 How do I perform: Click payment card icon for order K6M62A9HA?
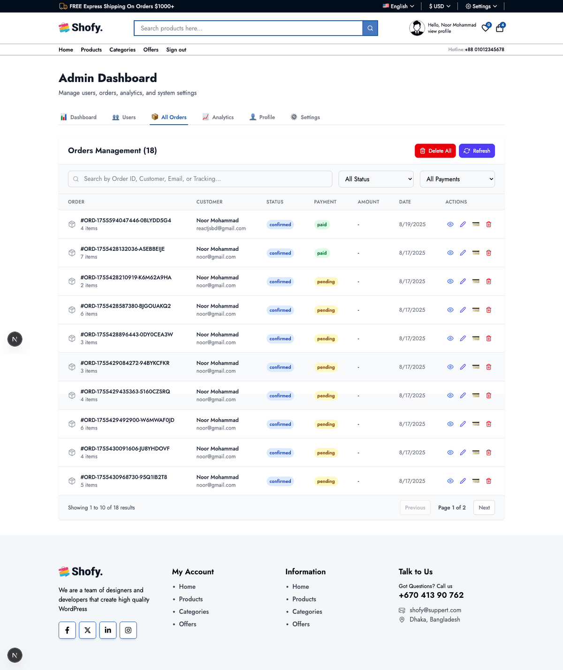476,281
